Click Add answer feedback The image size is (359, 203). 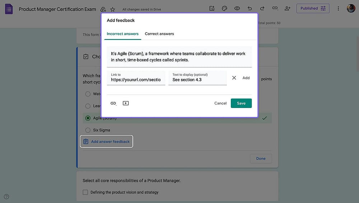tap(107, 141)
